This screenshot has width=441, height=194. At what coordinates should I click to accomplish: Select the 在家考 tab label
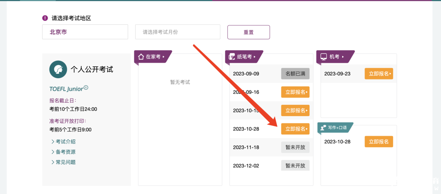[154, 57]
